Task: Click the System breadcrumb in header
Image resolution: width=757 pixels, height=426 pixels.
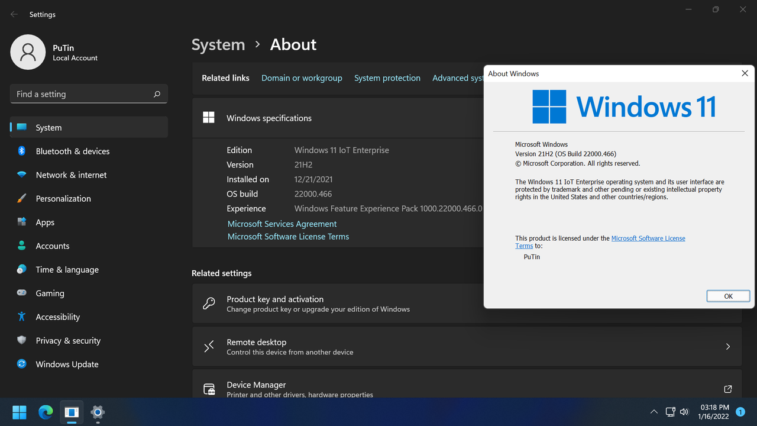Action: pos(218,45)
